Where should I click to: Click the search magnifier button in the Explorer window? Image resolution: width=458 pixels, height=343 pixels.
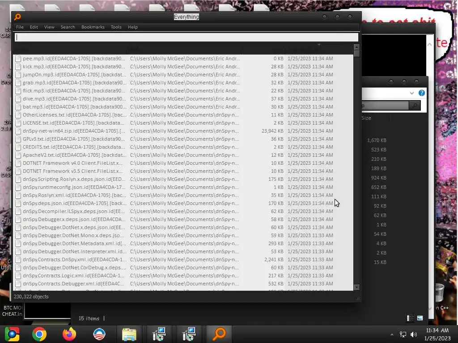click(x=415, y=105)
